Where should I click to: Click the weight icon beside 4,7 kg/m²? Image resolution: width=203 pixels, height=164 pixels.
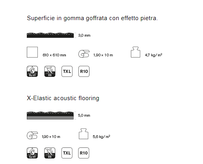click(136, 52)
